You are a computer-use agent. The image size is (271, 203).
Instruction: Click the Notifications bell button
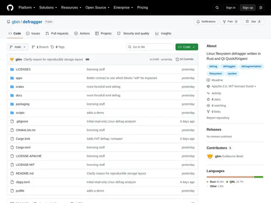tap(206, 22)
